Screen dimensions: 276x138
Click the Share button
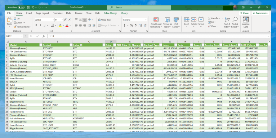pos(244,13)
